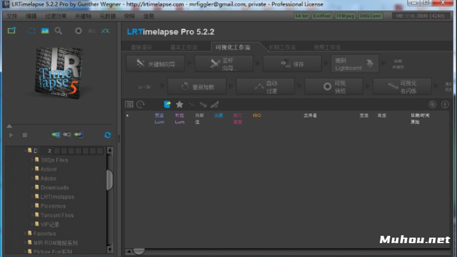Click the first green arrow preview-mode icon

click(x=56, y=135)
